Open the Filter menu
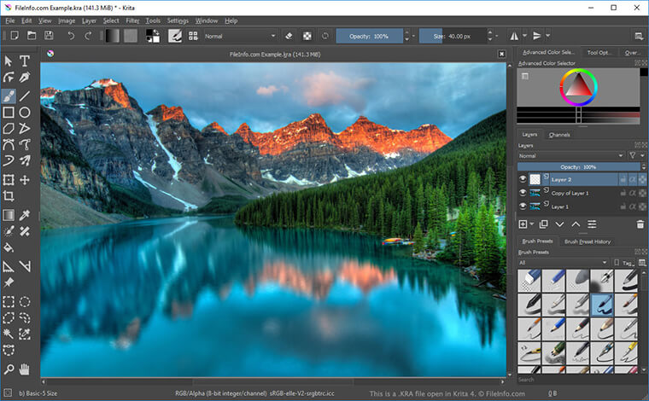 tap(132, 20)
